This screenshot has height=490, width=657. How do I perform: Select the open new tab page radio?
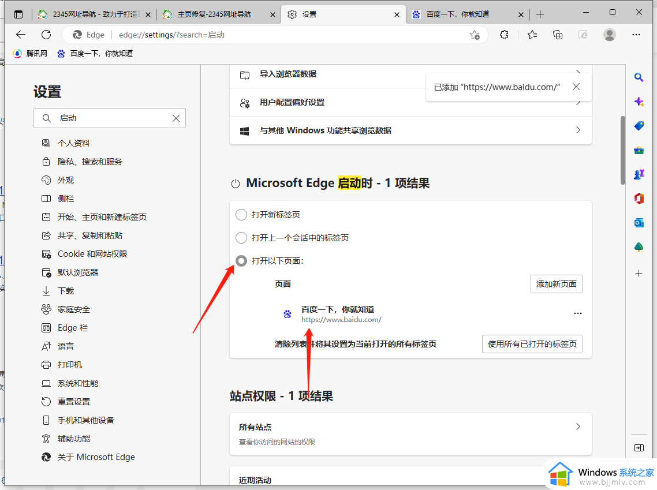[x=241, y=215]
